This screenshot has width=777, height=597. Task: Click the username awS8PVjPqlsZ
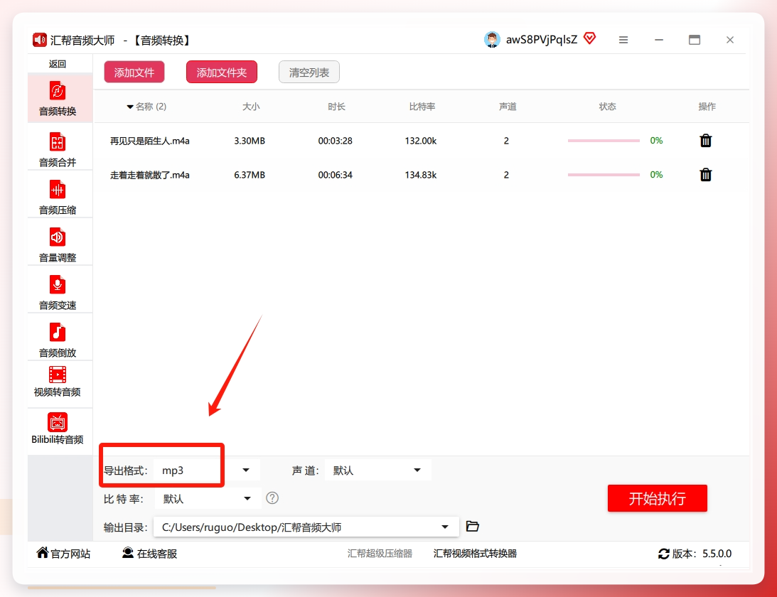(542, 40)
